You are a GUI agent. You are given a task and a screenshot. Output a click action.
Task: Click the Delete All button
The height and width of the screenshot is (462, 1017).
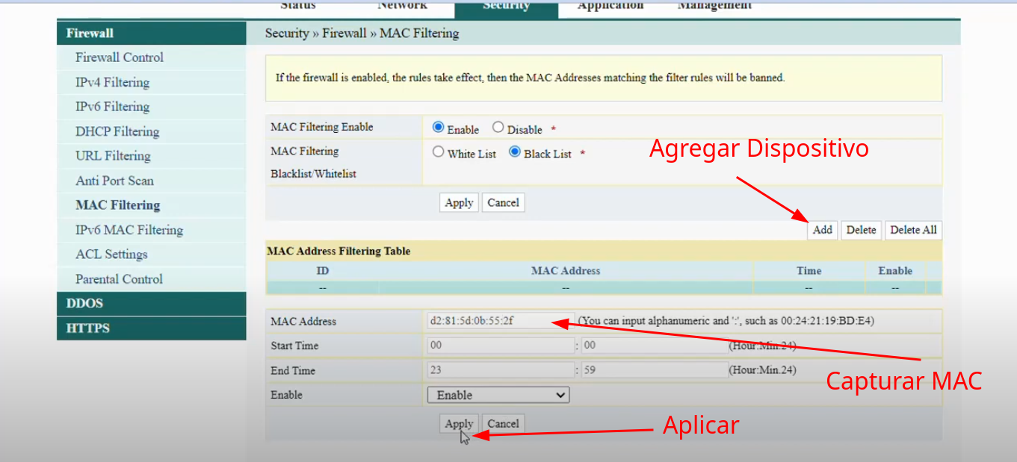[912, 230]
